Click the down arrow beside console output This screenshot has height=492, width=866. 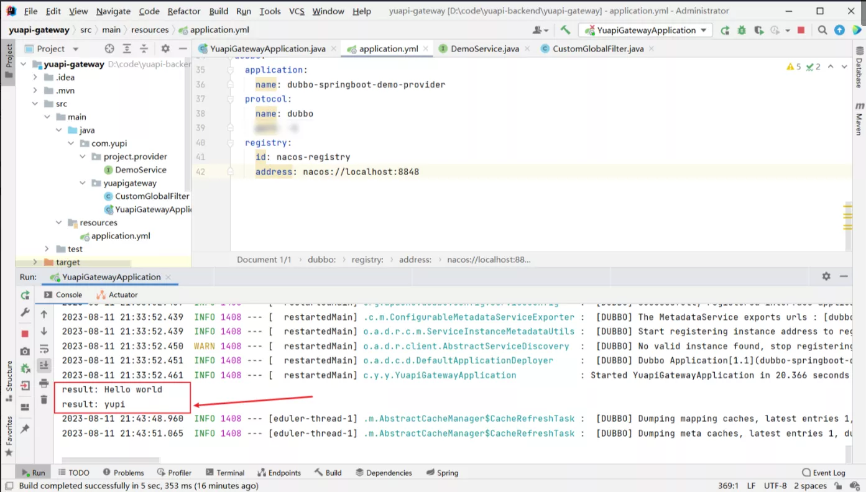click(x=44, y=331)
